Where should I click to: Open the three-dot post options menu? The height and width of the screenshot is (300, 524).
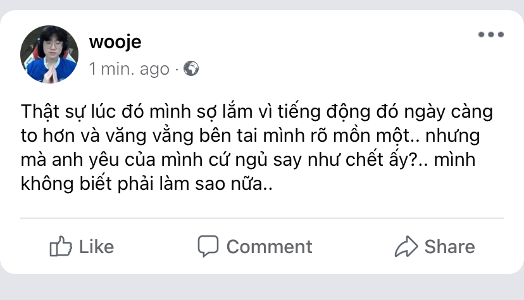(x=491, y=34)
